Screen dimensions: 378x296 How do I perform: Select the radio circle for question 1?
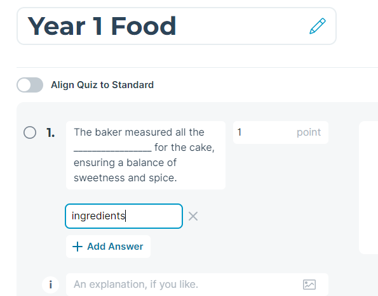[x=30, y=132]
